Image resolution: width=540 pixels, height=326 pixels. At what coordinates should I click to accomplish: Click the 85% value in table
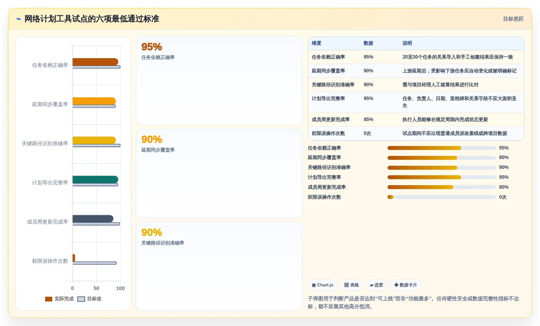[368, 119]
